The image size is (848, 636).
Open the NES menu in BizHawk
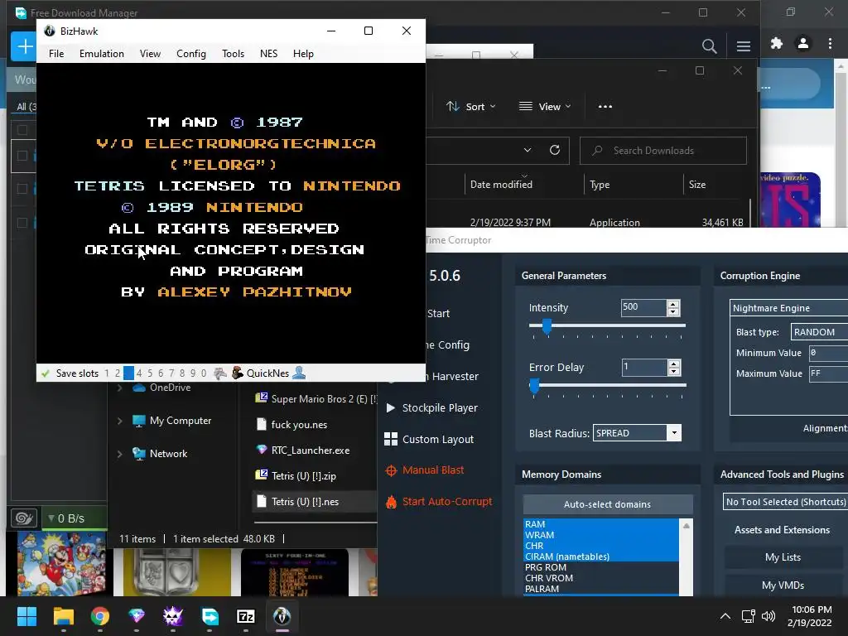pos(269,54)
